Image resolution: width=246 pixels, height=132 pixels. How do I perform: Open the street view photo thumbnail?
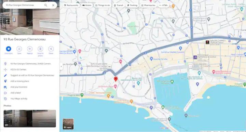point(30,119)
